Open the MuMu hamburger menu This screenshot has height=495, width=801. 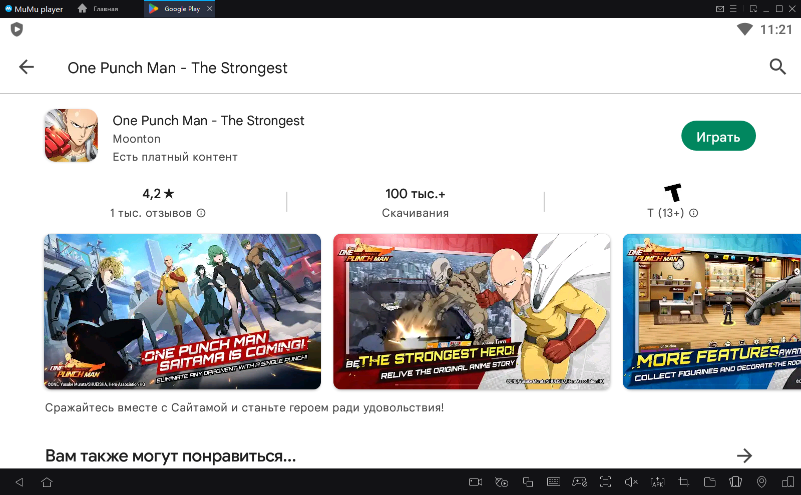pos(733,9)
